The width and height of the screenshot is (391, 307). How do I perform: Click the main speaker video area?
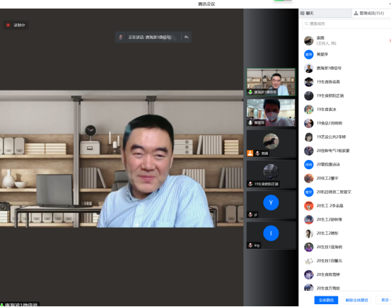point(122,159)
